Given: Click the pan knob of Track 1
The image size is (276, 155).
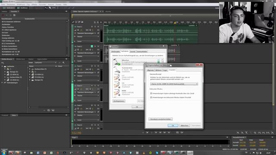Looking at the screenshot, I should [90, 30].
